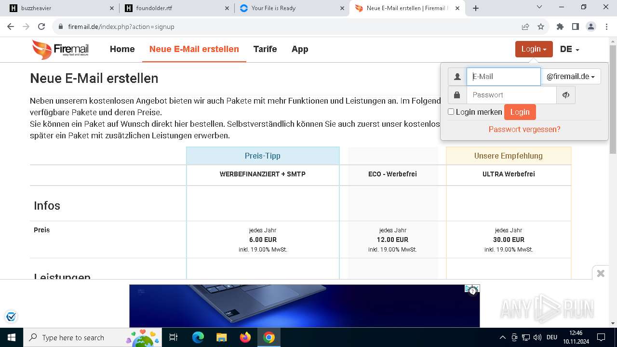Click the site lock icon in the address bar
Viewport: 617px width, 347px height.
(61, 27)
